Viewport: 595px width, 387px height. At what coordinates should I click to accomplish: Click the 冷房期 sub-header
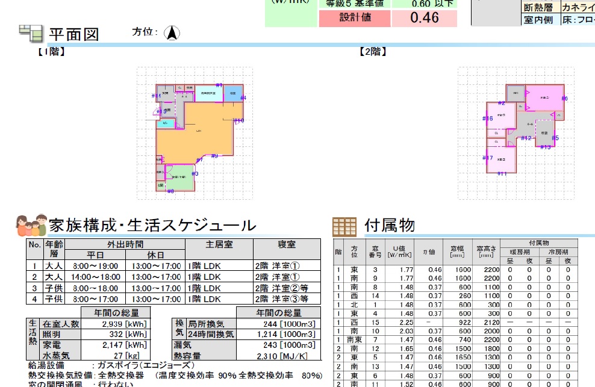[x=558, y=252]
